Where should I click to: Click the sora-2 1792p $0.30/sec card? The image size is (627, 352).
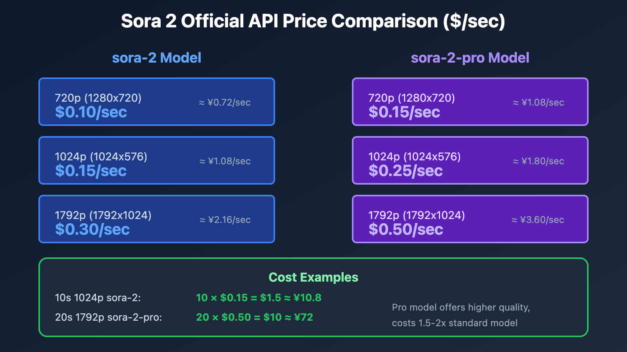[x=157, y=219]
